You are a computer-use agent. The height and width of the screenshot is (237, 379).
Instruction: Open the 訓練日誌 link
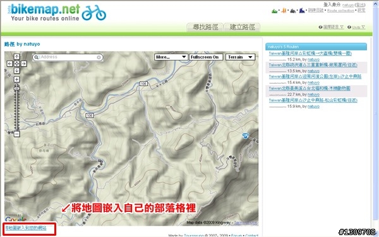(x=316, y=10)
